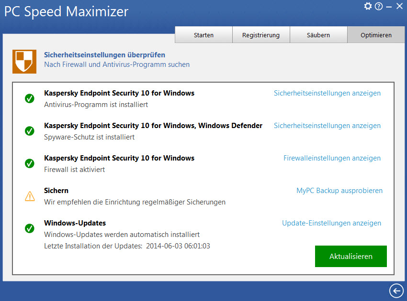Click the 'Windows-Updates' heading
This screenshot has width=407, height=301.
pyautogui.click(x=75, y=223)
